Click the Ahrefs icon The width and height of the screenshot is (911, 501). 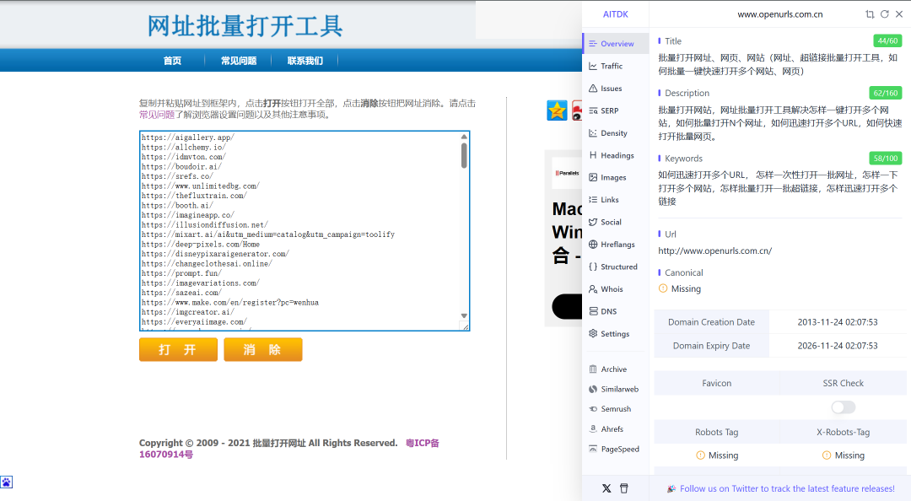coord(593,429)
